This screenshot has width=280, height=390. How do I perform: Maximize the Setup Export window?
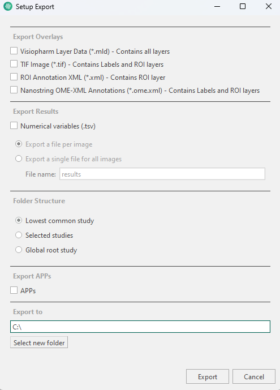pyautogui.click(x=243, y=6)
